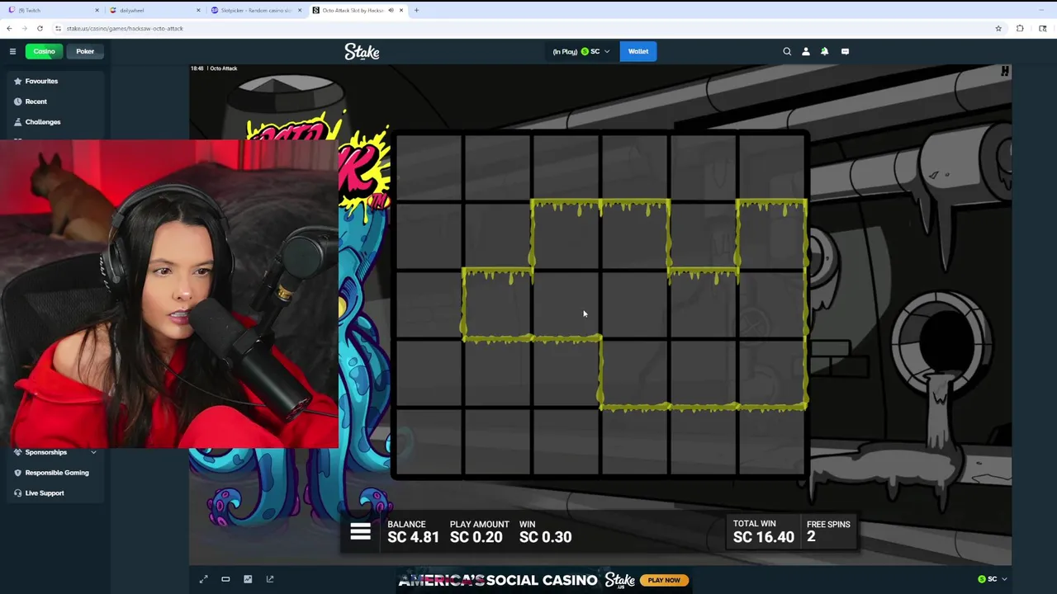Go back in browser
The width and height of the screenshot is (1057, 594).
coord(9,28)
